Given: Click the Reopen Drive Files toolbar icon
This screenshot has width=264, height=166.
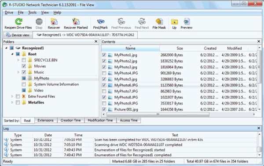Looking at the screenshot, I should (18, 22).
